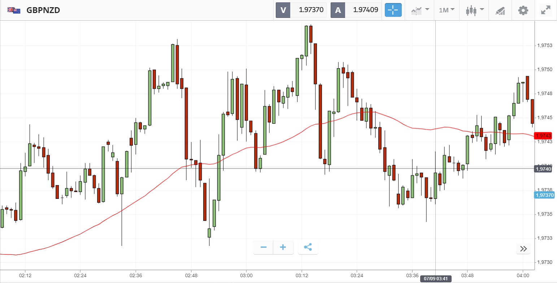Expand the 1M timeframe dropdown

point(447,10)
